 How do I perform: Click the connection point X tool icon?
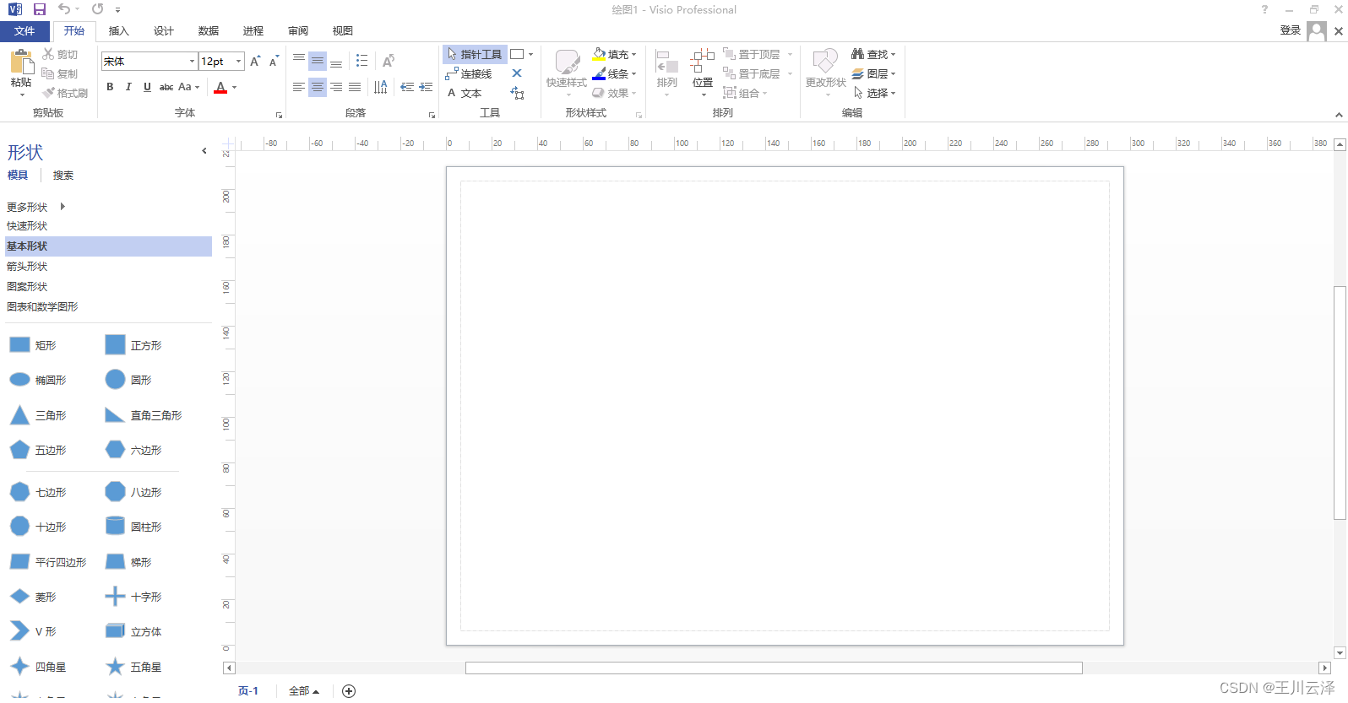tap(517, 73)
